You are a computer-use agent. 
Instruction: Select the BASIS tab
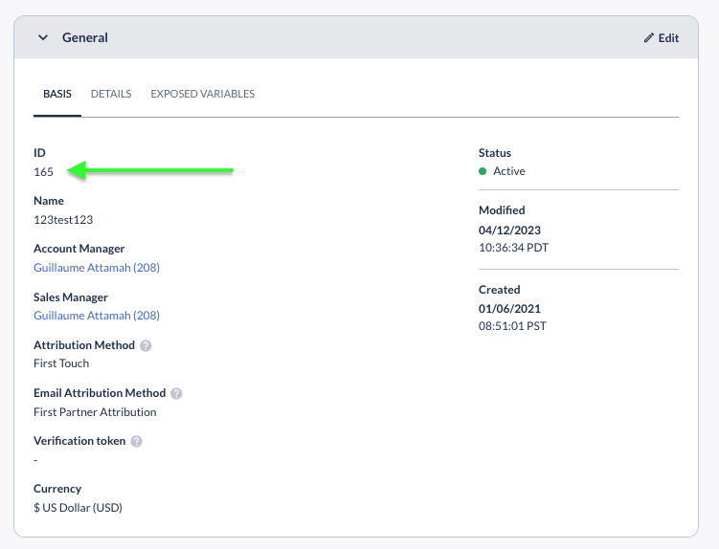point(57,94)
